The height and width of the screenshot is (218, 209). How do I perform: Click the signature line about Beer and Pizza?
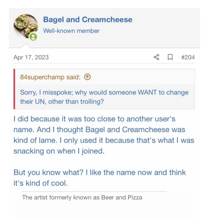(x=82, y=198)
